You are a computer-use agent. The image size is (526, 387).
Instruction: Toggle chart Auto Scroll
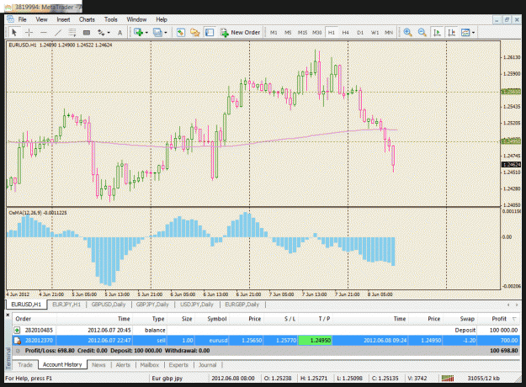437,33
